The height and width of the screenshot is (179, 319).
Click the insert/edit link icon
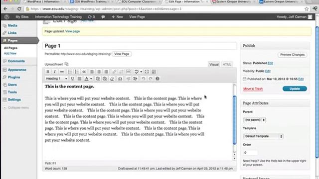(114, 72)
